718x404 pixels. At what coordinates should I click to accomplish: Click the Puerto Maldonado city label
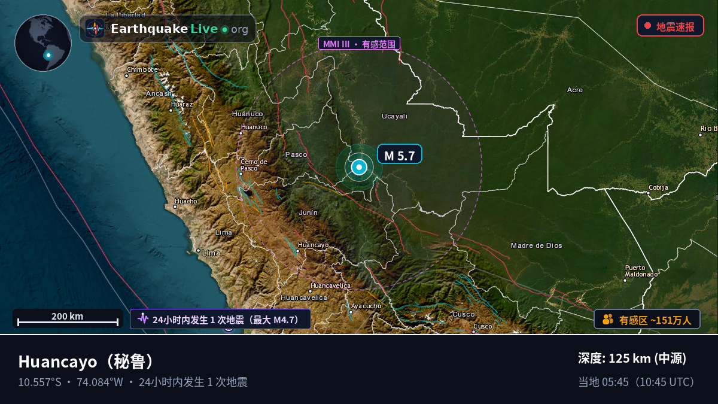(x=641, y=271)
